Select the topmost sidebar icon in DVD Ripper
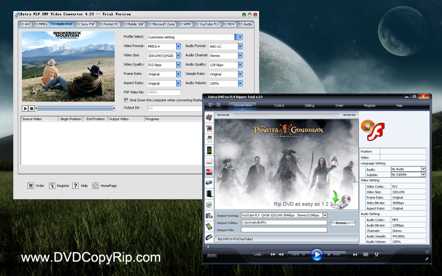The width and height of the screenshot is (442, 276). [x=209, y=117]
